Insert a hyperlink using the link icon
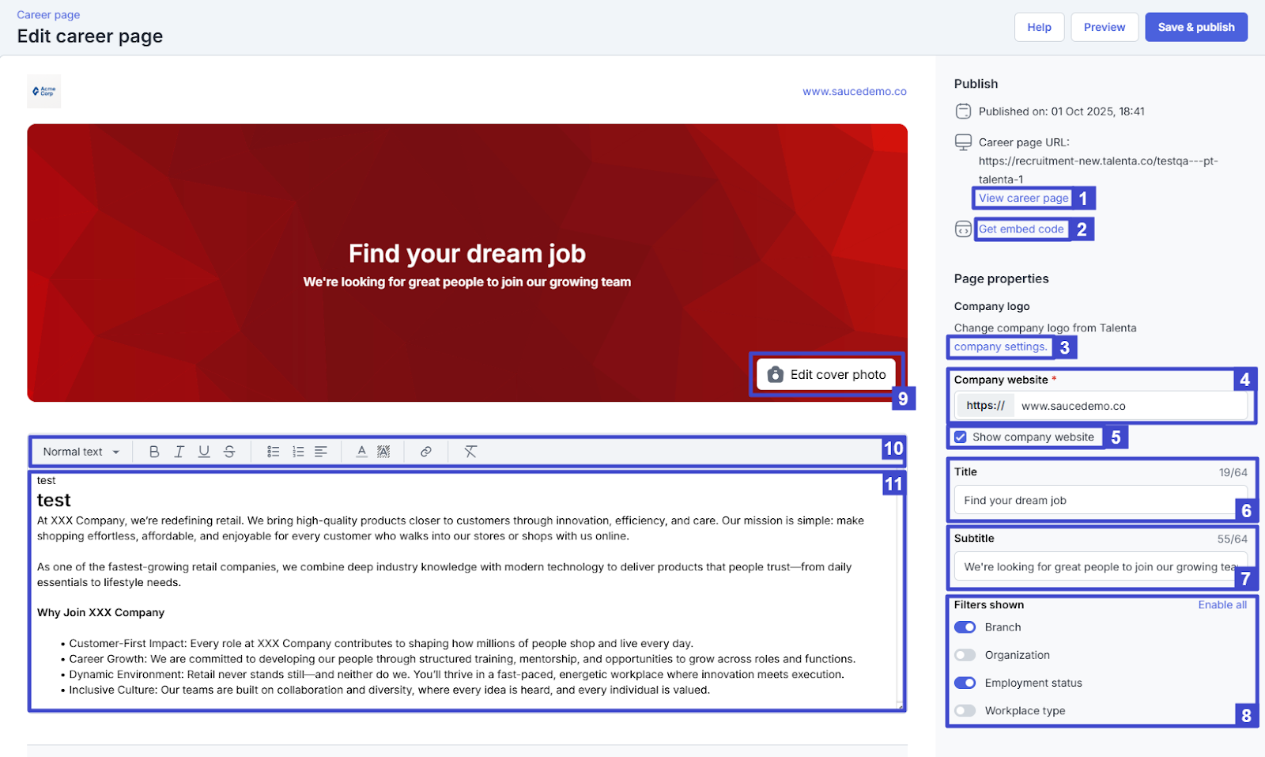The width and height of the screenshot is (1265, 757). [425, 452]
